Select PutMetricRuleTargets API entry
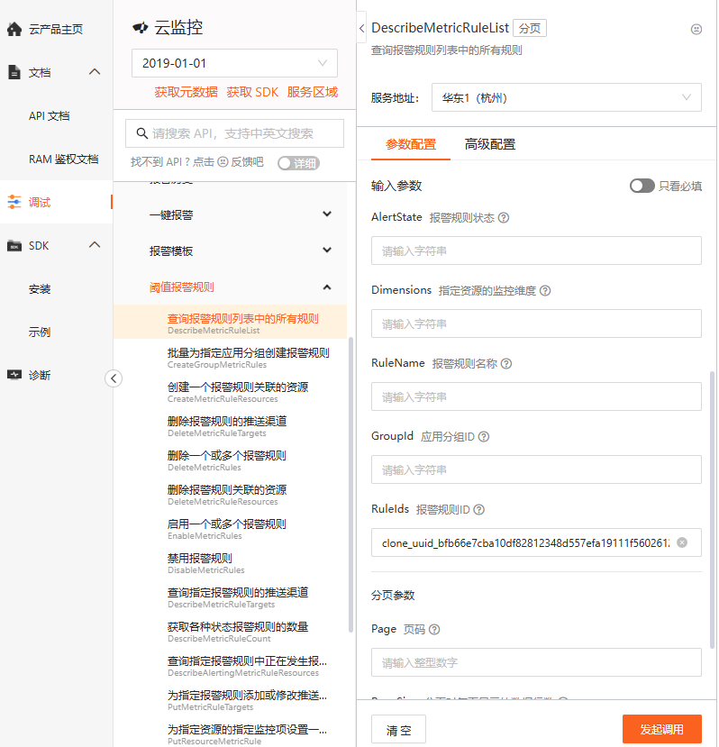The height and width of the screenshot is (747, 719). click(x=230, y=701)
